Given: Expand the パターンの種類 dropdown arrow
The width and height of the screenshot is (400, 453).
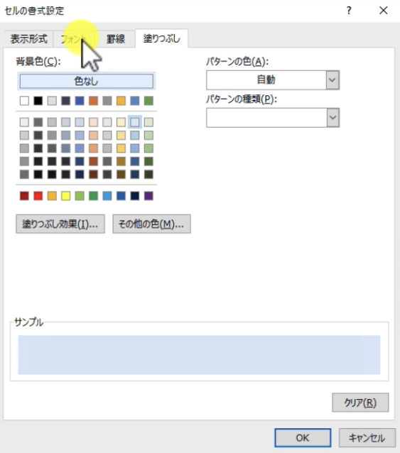Looking at the screenshot, I should (x=333, y=118).
